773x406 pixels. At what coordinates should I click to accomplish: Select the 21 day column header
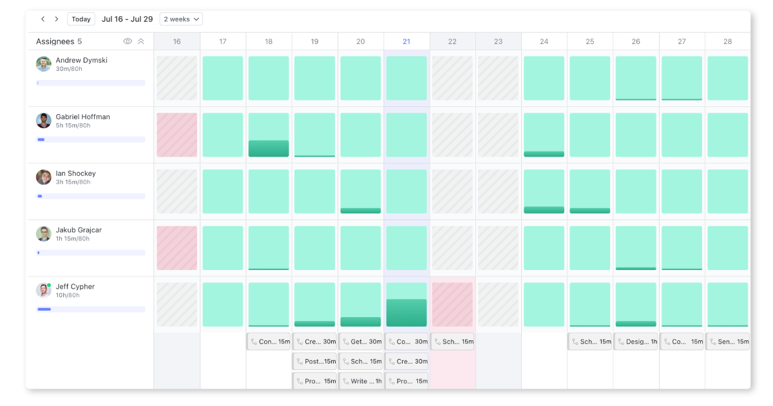pyautogui.click(x=406, y=41)
